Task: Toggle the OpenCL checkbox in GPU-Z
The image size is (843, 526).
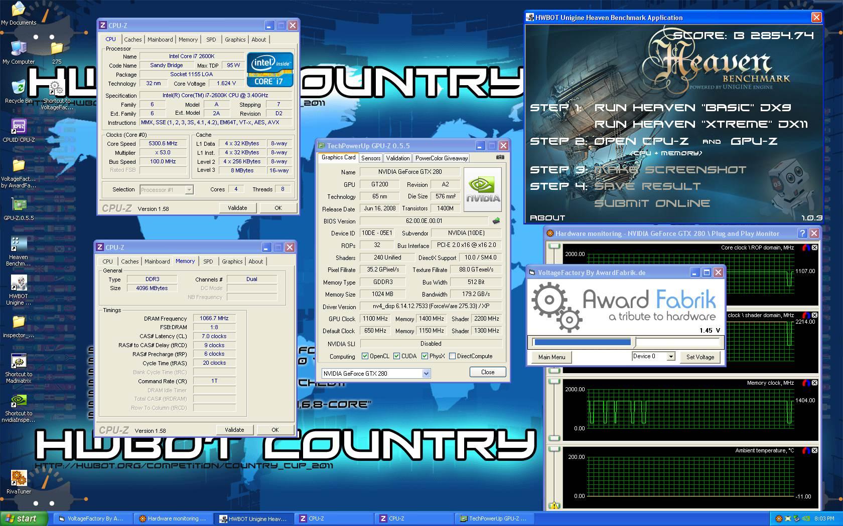Action: [365, 356]
